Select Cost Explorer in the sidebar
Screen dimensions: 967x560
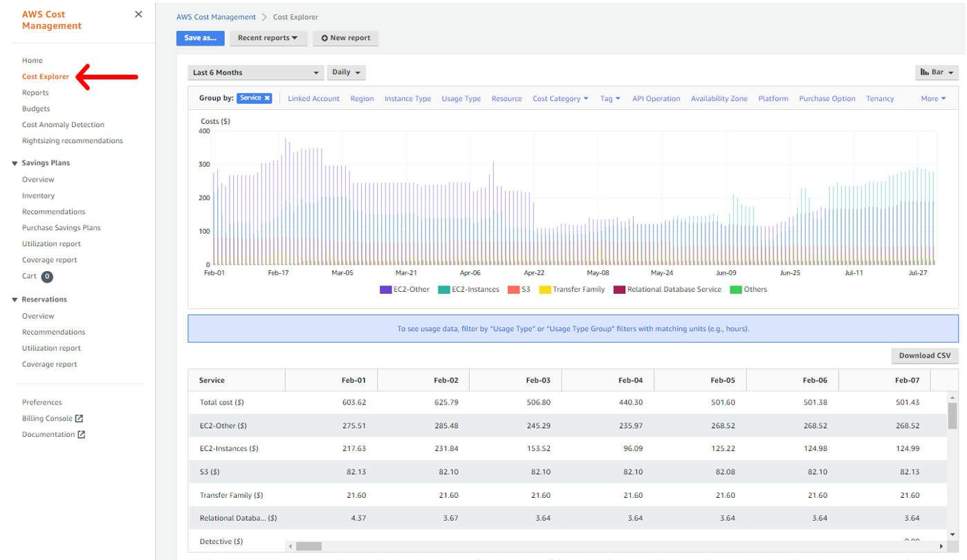point(46,77)
